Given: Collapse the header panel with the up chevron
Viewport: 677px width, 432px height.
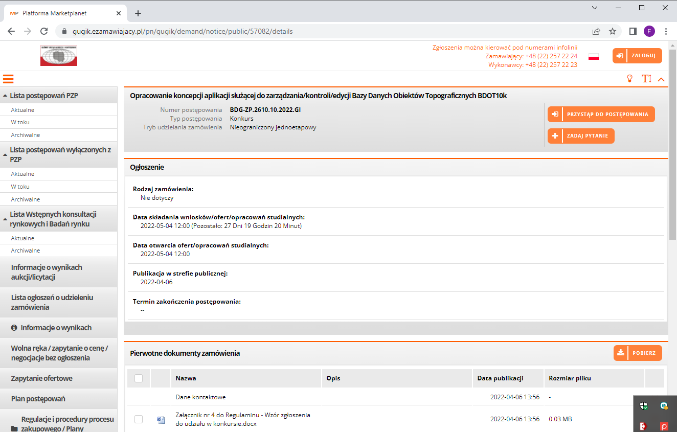Looking at the screenshot, I should (661, 79).
